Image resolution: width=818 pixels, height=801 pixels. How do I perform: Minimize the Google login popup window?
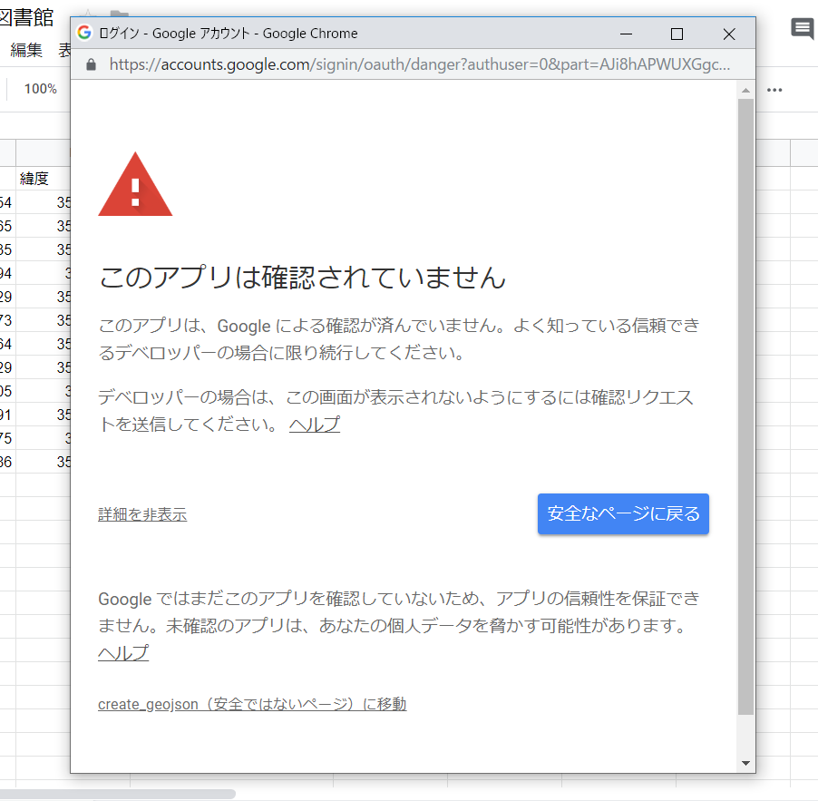tap(626, 34)
